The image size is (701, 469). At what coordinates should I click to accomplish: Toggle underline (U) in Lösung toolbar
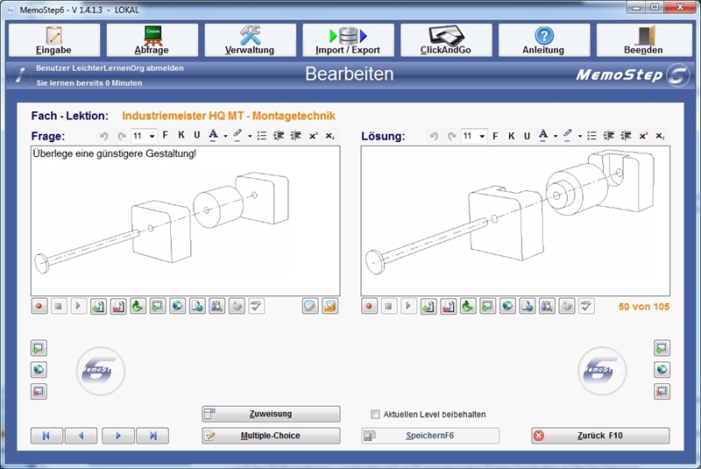point(527,136)
